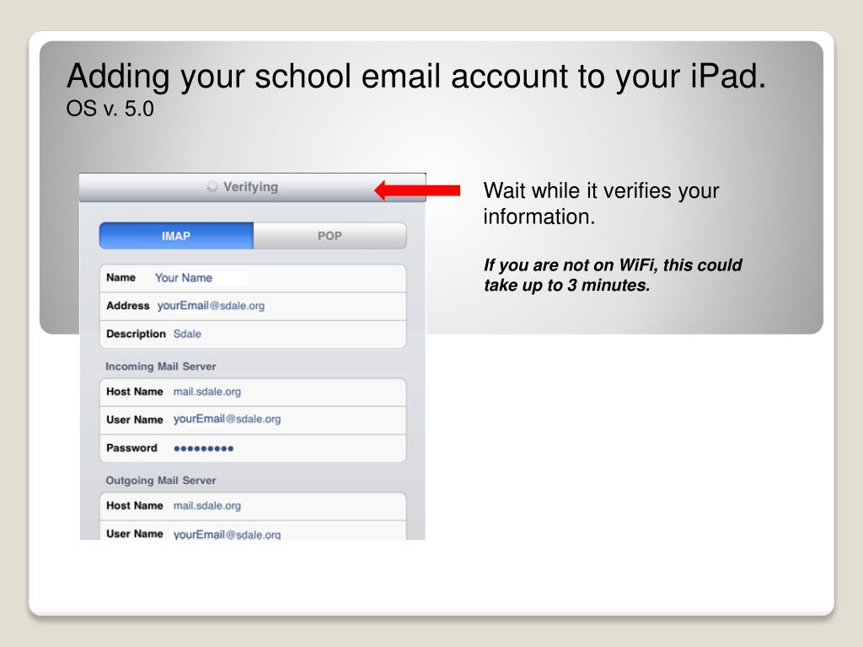
Task: Edit the Outgoing Mail Server Host Name
Action: pyautogui.click(x=253, y=505)
